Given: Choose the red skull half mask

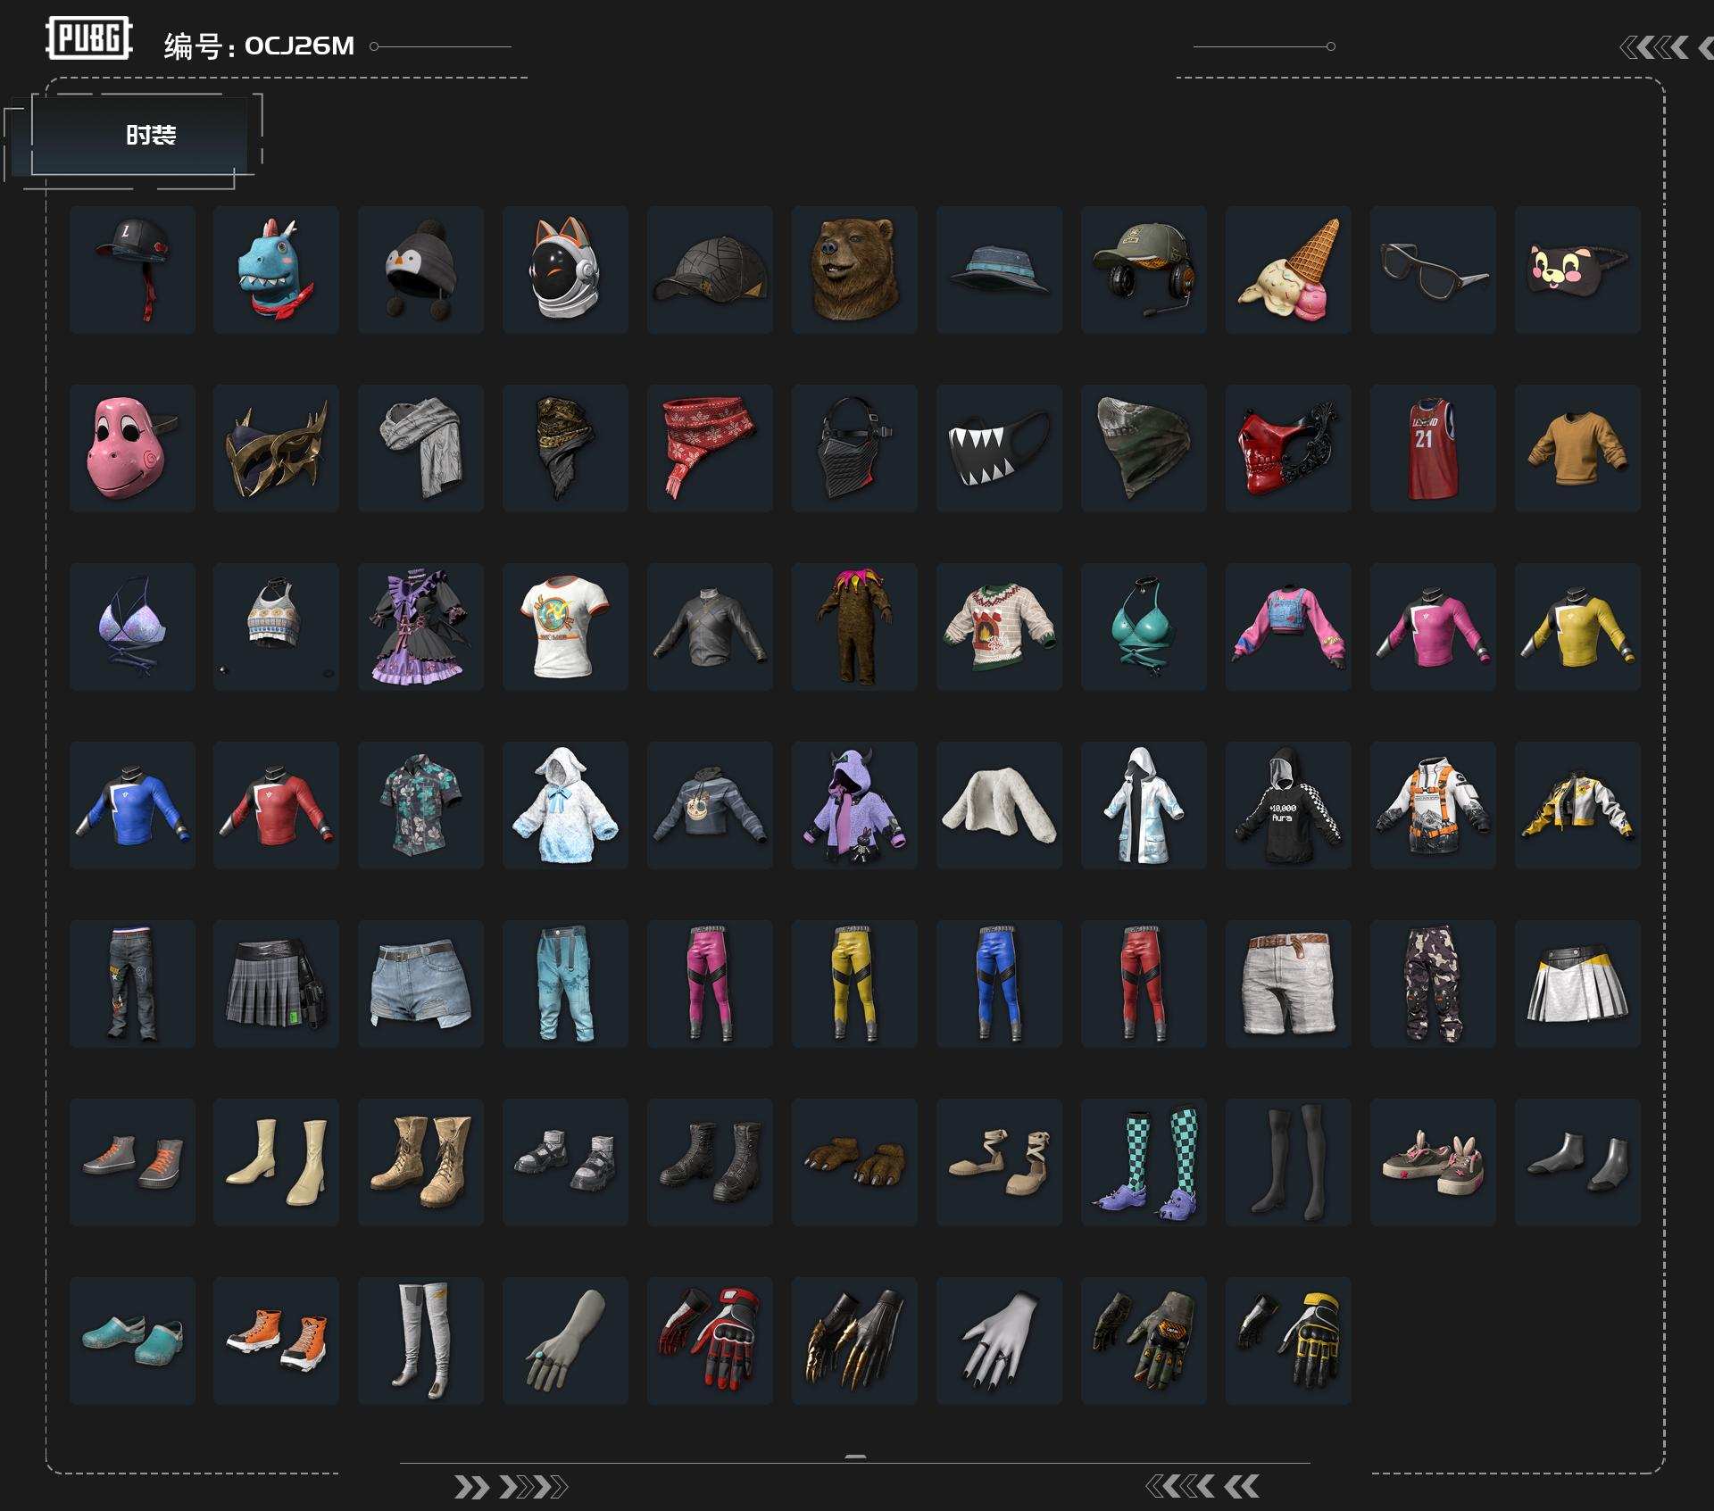Looking at the screenshot, I should (1288, 448).
